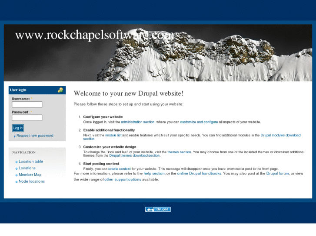Visit the themes section link
This screenshot has width=316, height=236.
[179, 152]
